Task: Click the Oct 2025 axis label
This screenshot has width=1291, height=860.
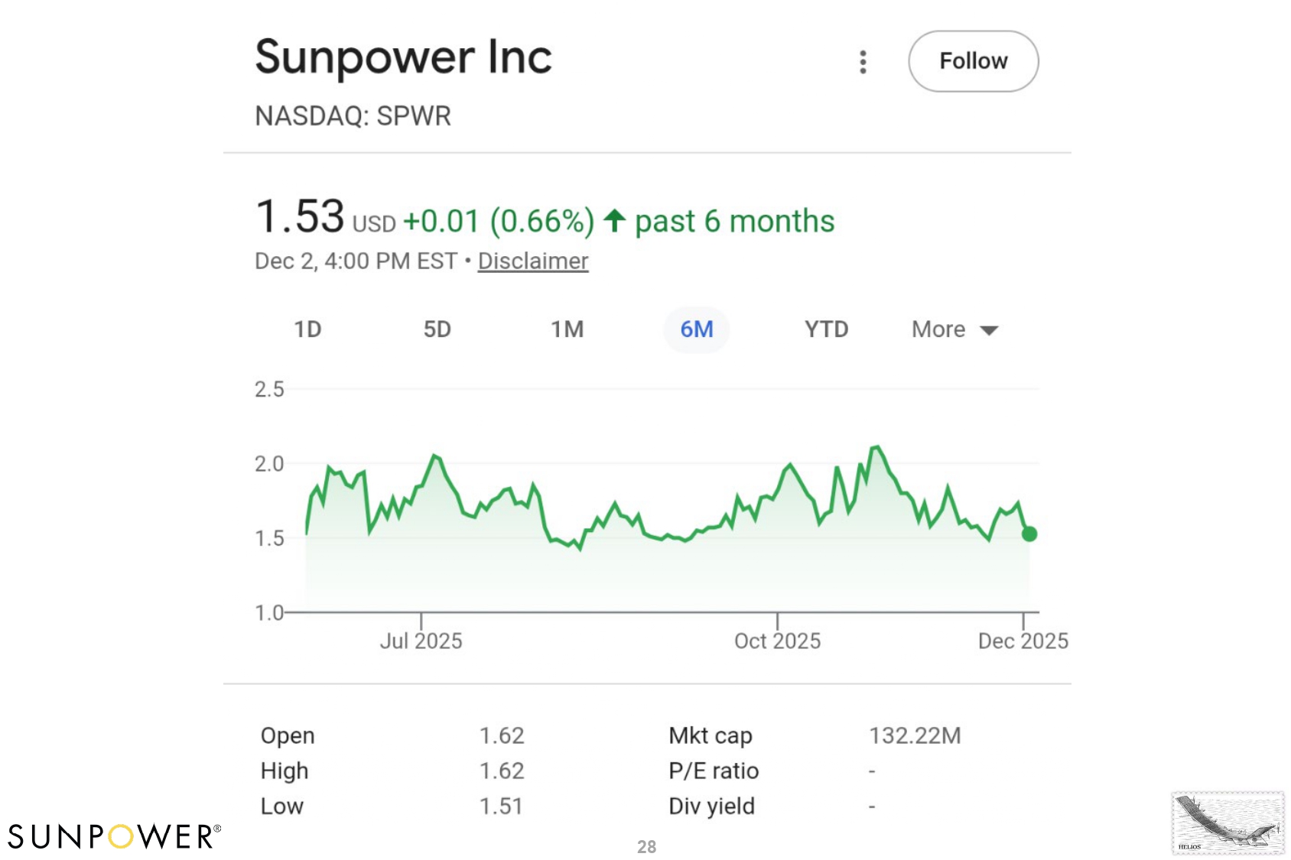Action: coord(777,641)
